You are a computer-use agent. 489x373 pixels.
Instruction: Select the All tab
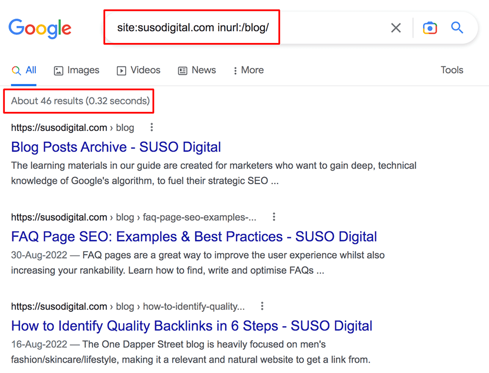click(x=24, y=70)
